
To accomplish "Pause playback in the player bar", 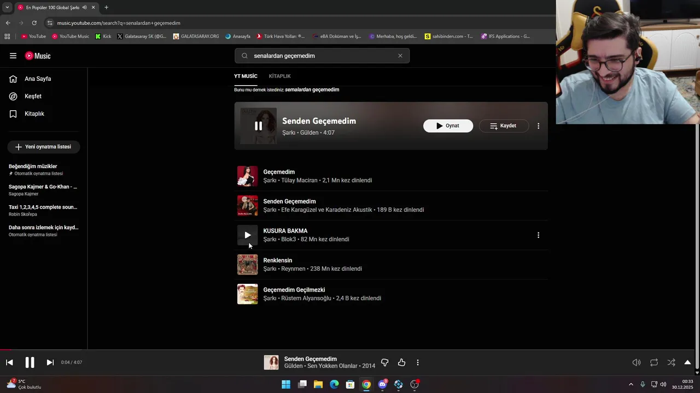I will tap(30, 362).
